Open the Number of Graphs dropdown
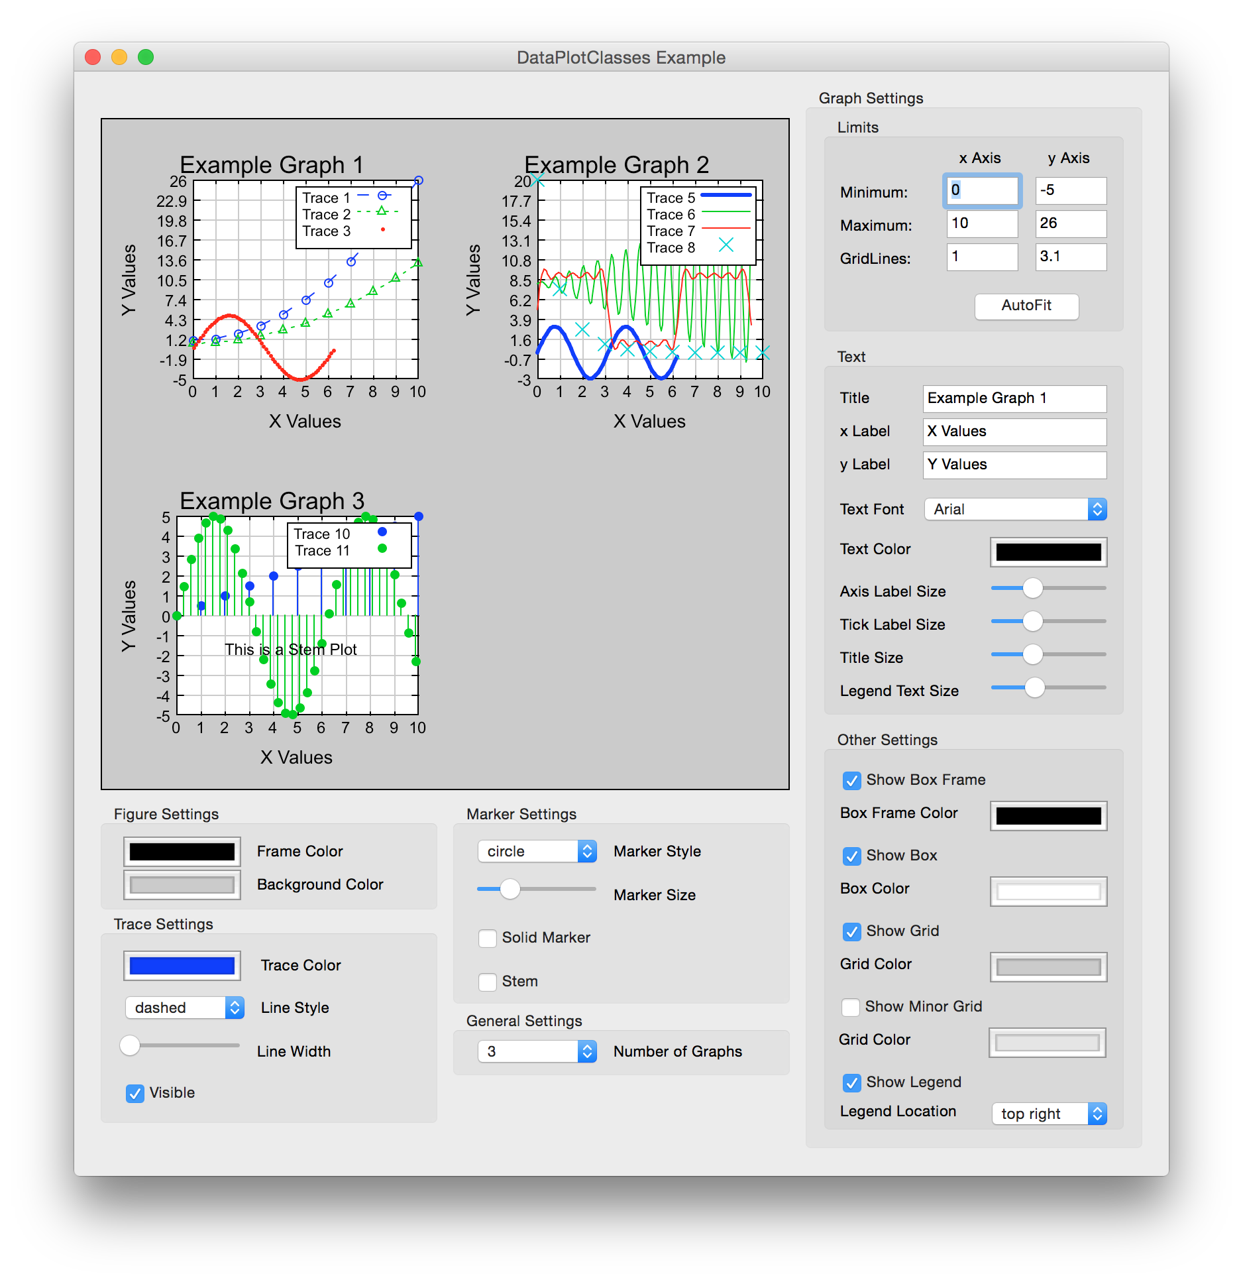The width and height of the screenshot is (1243, 1282). click(537, 1051)
